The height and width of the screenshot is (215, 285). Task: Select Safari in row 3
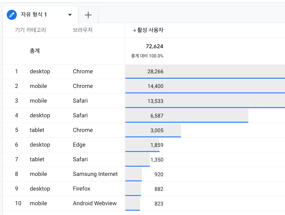[x=80, y=101]
